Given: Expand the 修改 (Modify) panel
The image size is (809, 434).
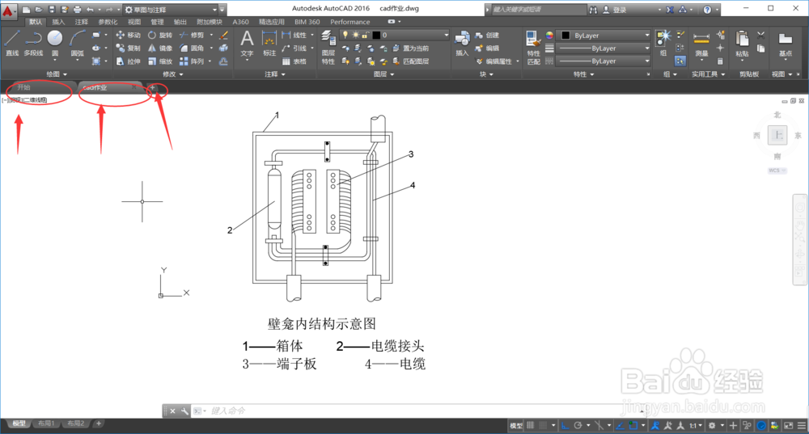Looking at the screenshot, I should (173, 74).
